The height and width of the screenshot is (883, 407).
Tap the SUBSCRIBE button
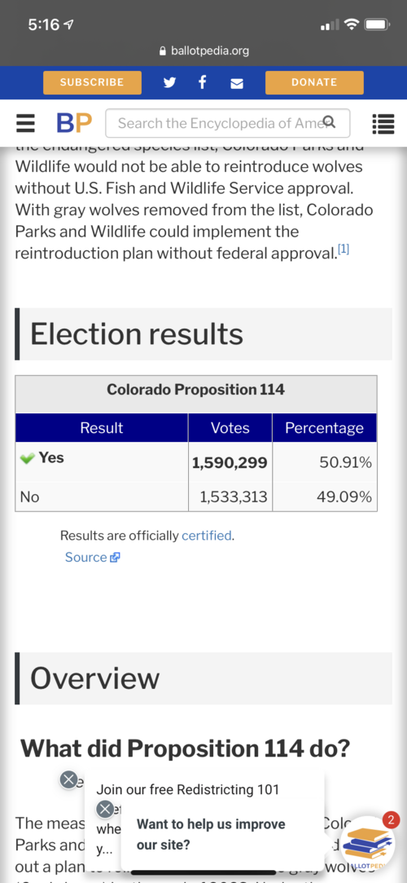click(92, 82)
